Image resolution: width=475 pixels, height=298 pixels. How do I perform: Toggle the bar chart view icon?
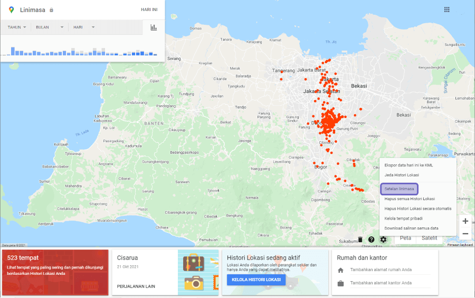point(154,27)
